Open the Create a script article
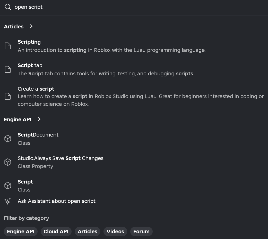The height and width of the screenshot is (239, 268). coord(36,89)
